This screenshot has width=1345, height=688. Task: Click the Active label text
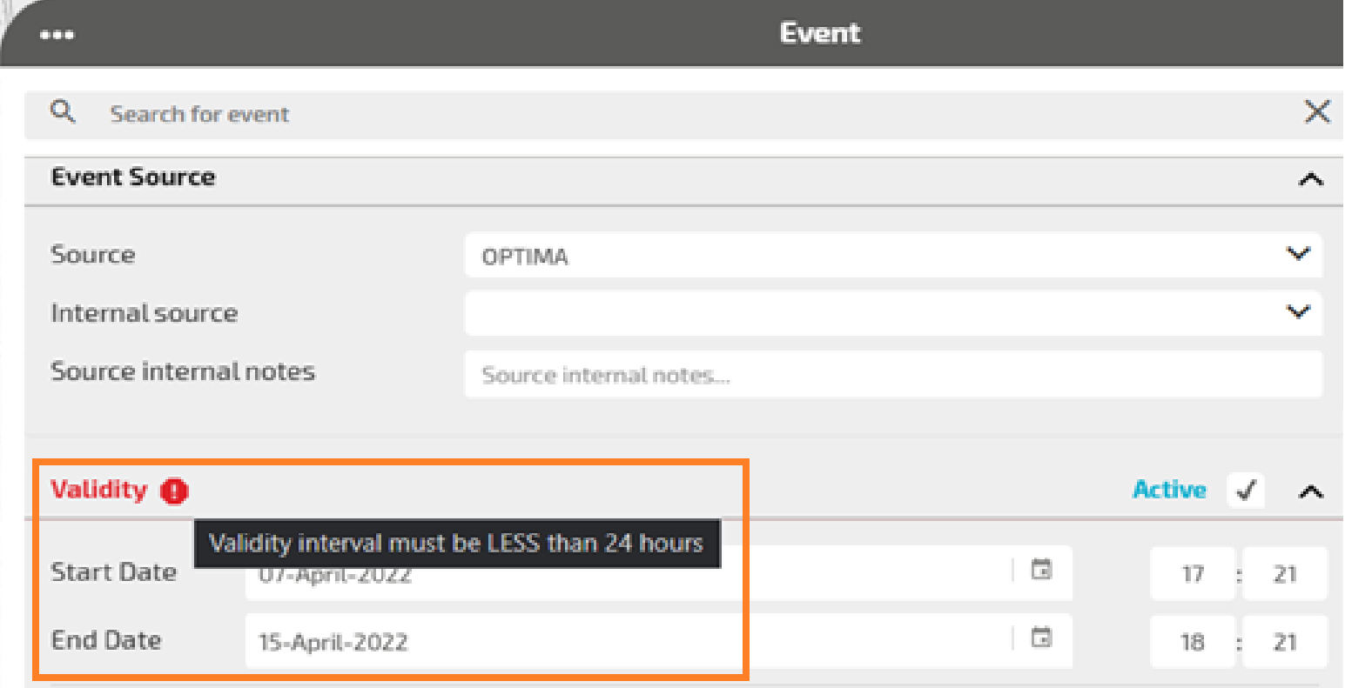(x=1169, y=491)
